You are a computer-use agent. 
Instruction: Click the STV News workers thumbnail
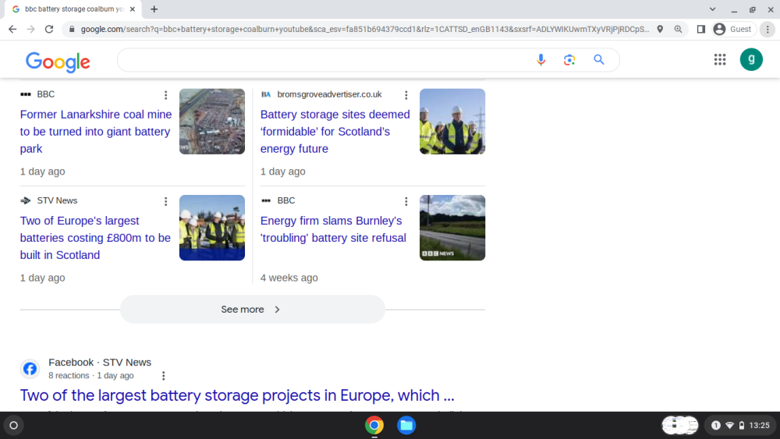212,228
